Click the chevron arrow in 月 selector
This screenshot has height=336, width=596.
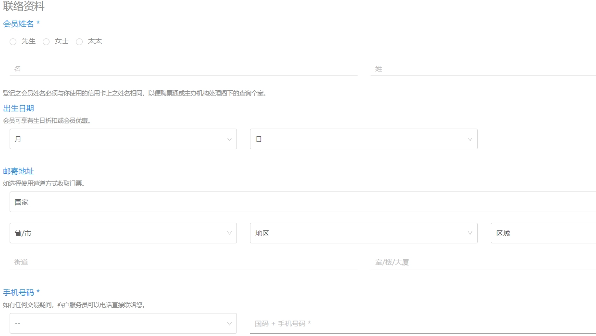pos(229,139)
